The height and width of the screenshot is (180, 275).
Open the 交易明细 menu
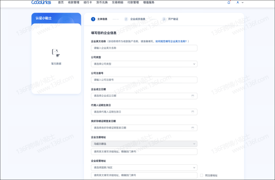click(x=118, y=2)
